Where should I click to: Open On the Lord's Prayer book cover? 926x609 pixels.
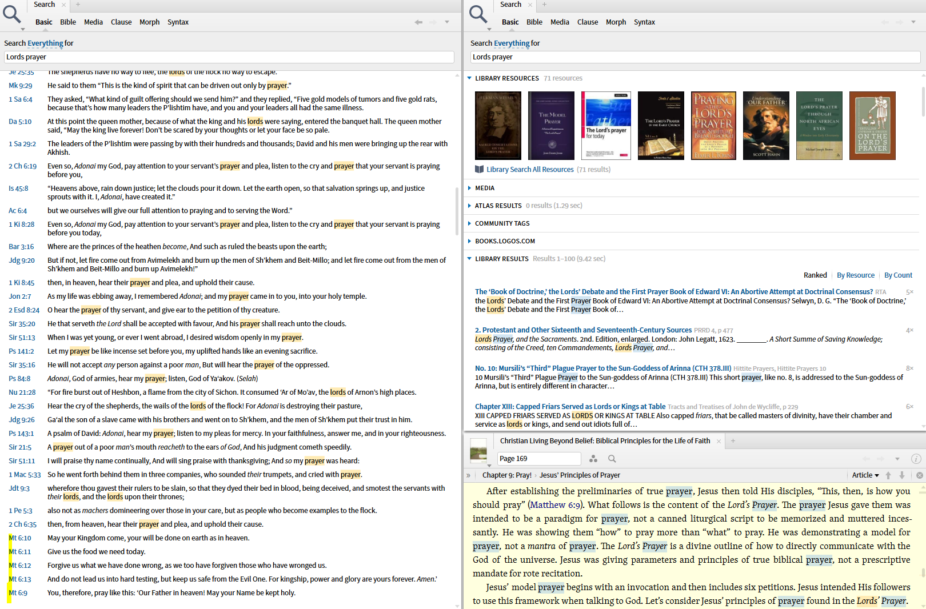(x=872, y=126)
